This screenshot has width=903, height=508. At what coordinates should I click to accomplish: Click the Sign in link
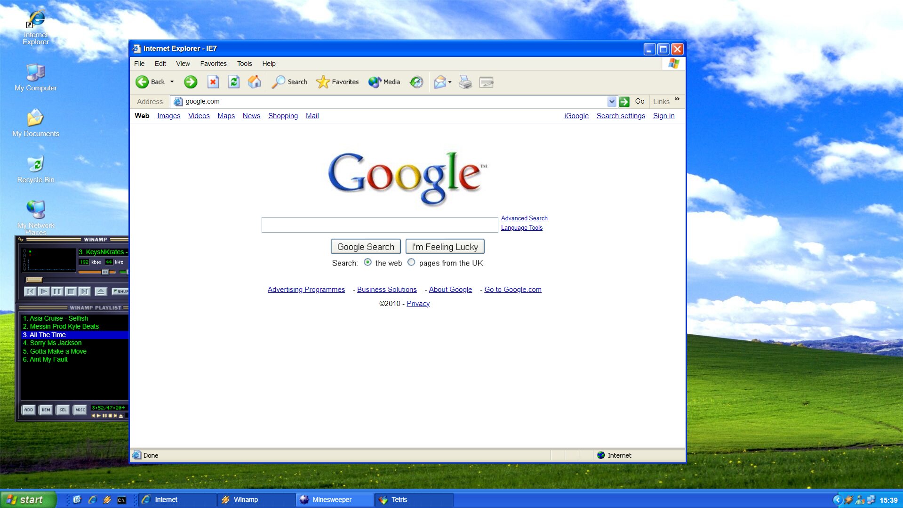click(x=663, y=116)
